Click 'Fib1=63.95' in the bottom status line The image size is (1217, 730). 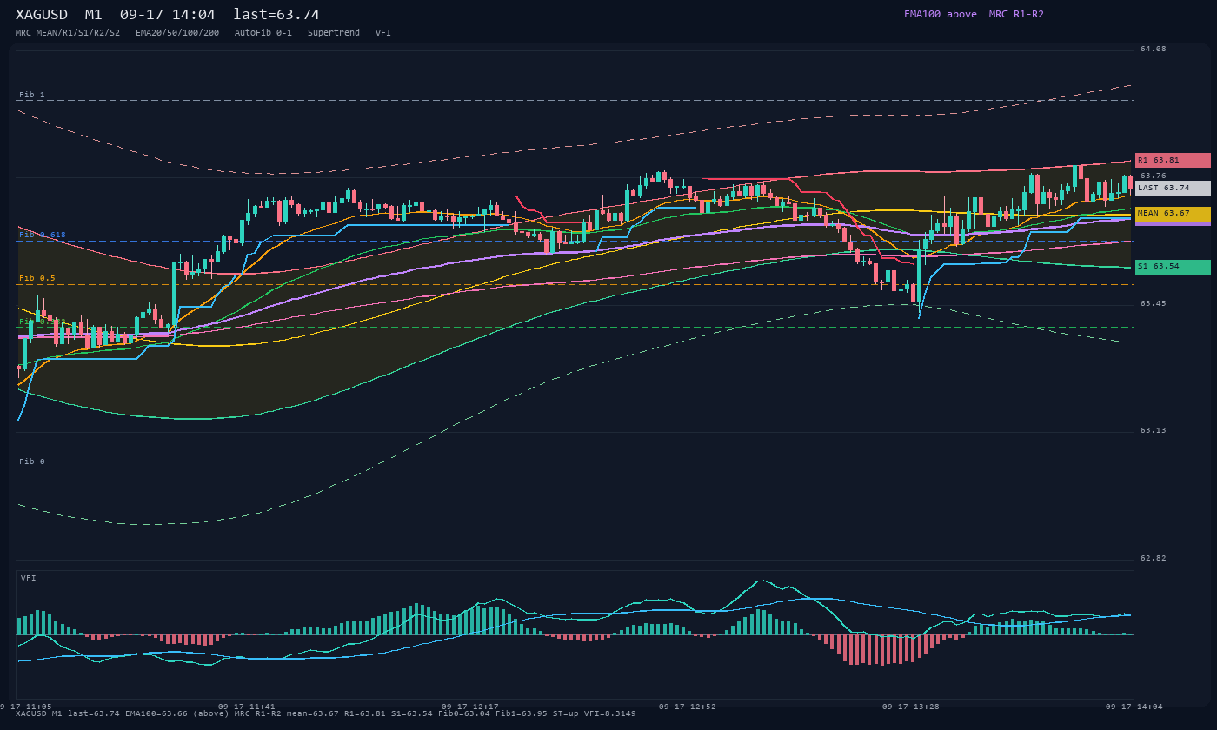522,713
